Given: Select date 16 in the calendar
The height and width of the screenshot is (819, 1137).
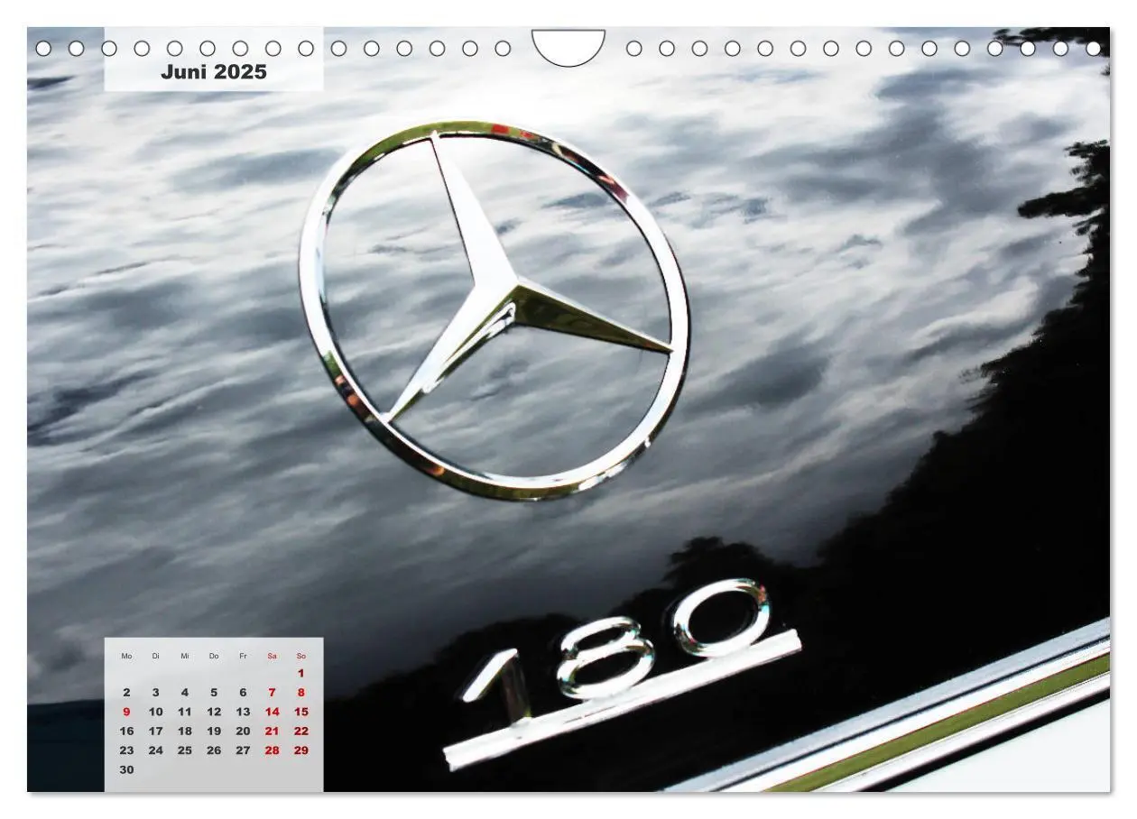Looking at the screenshot, I should coord(126,732).
